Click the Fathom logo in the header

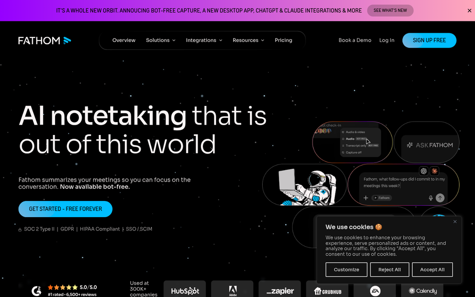coord(45,40)
